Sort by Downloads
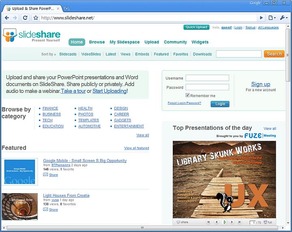The width and height of the screenshot is (292, 232). pos(202,54)
